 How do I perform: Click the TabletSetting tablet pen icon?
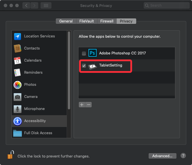click(x=93, y=66)
